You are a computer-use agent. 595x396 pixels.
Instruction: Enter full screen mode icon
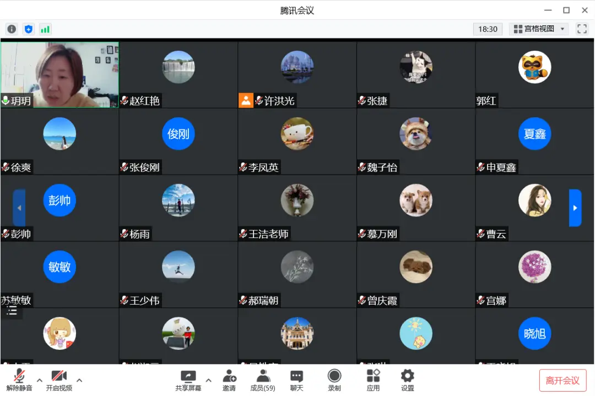click(582, 29)
